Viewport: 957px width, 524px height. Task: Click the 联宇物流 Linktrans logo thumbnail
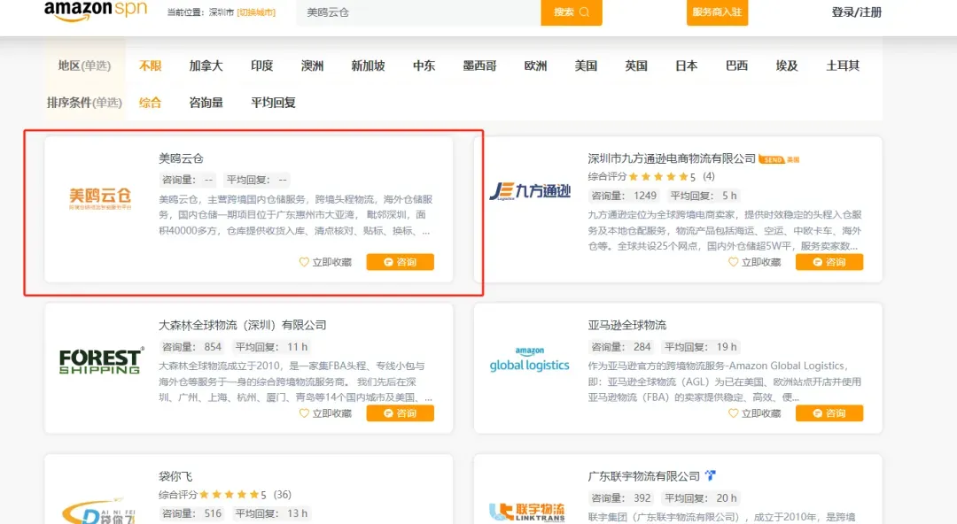pyautogui.click(x=527, y=512)
